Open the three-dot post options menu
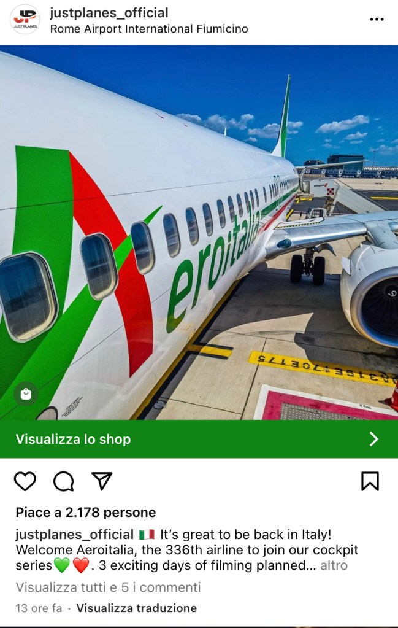This screenshot has height=628, width=398. 377,19
